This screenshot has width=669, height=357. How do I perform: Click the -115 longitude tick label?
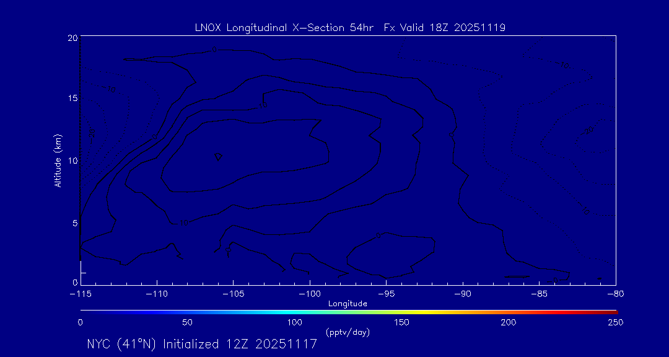pyautogui.click(x=81, y=293)
